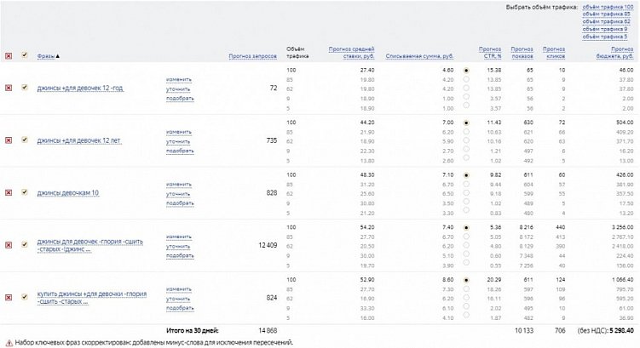640x348 pixels.
Task: Delete the "купить джинсы +для девочки" row
Action: click(9, 298)
